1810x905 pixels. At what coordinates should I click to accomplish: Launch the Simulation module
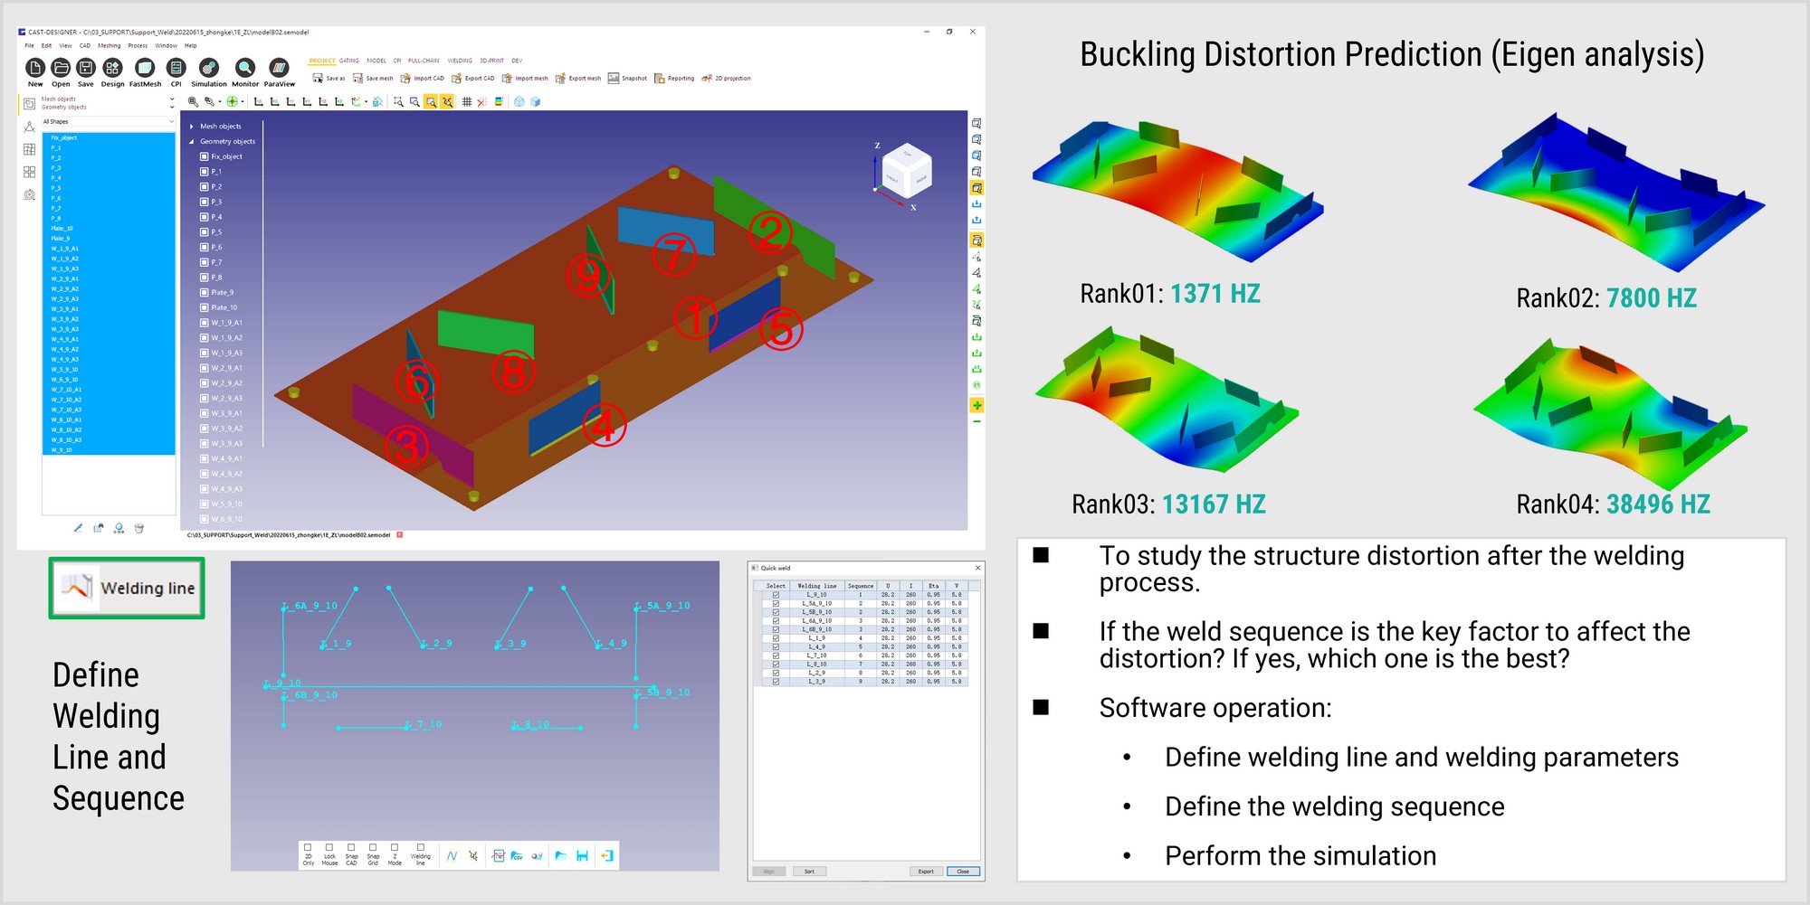(209, 69)
